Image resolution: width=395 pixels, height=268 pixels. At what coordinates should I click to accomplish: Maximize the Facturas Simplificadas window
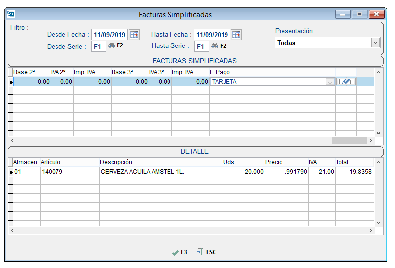coord(359,15)
